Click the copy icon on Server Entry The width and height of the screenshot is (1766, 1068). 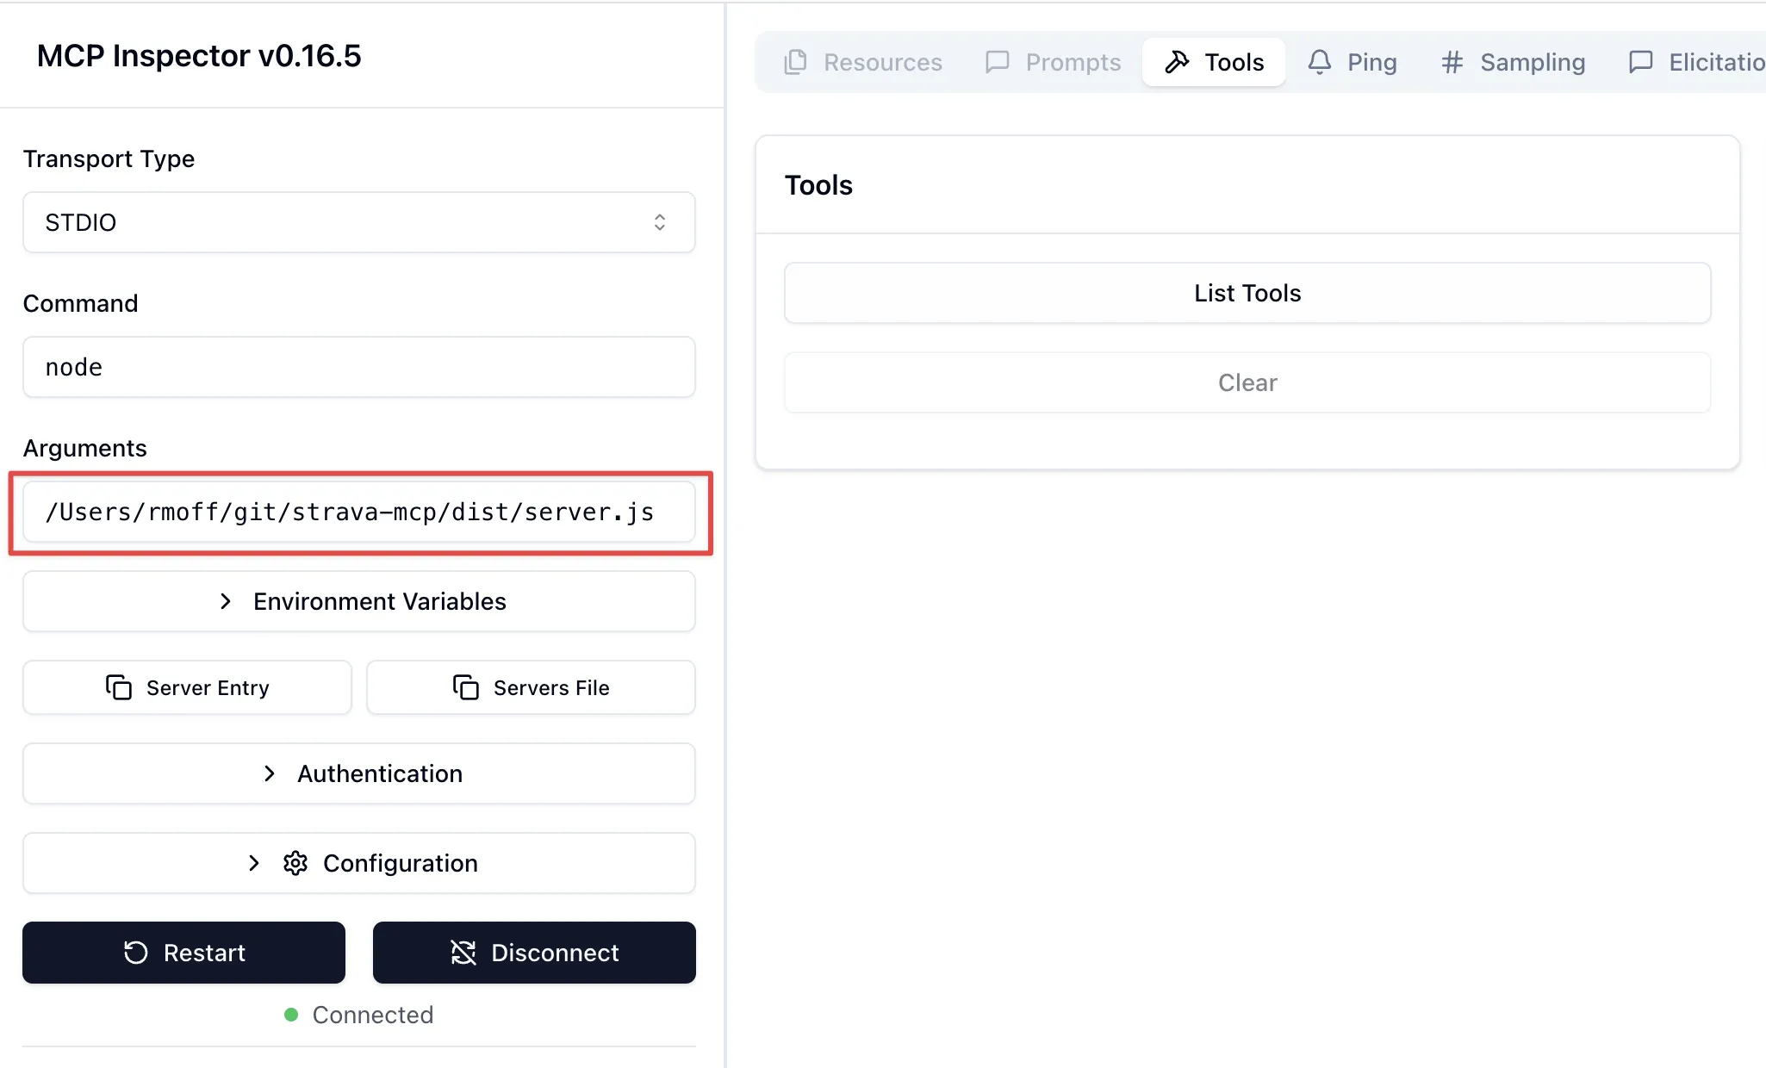119,687
